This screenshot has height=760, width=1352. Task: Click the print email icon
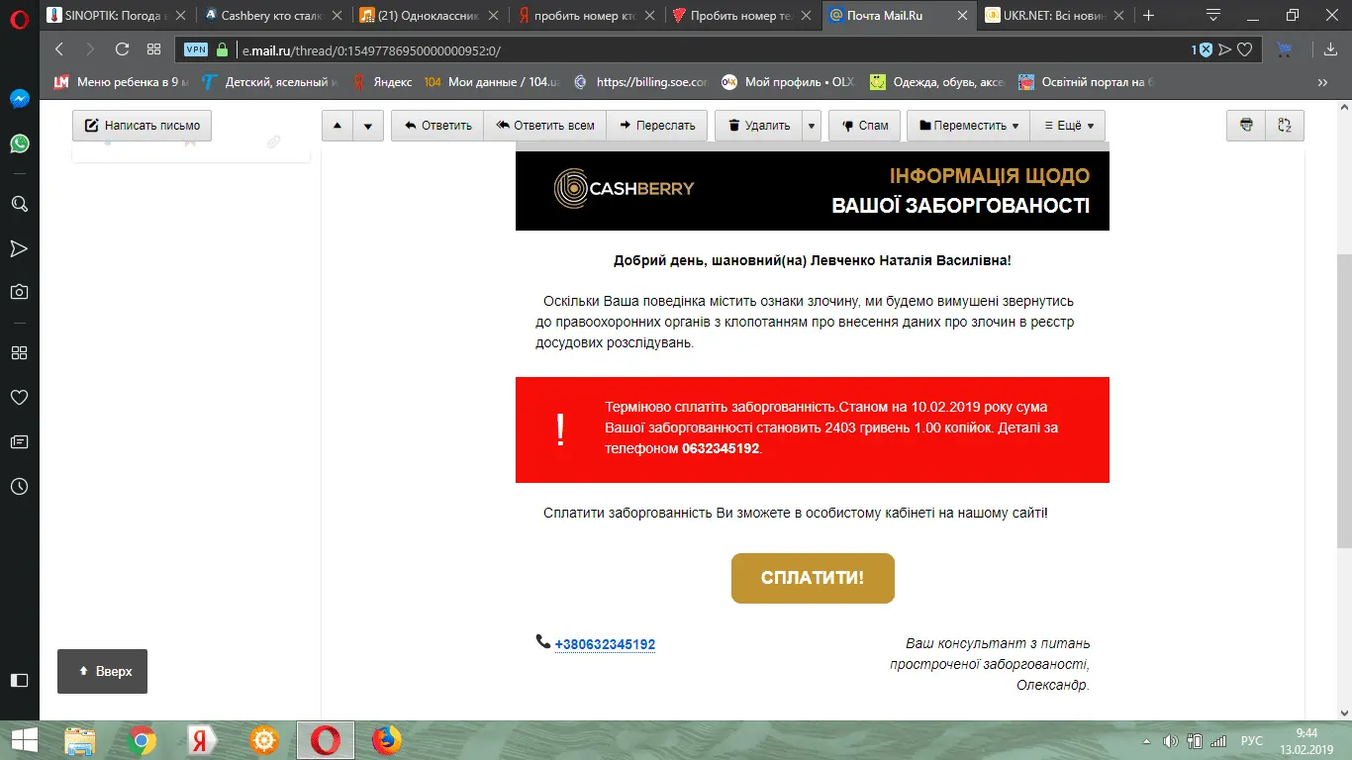tap(1246, 126)
